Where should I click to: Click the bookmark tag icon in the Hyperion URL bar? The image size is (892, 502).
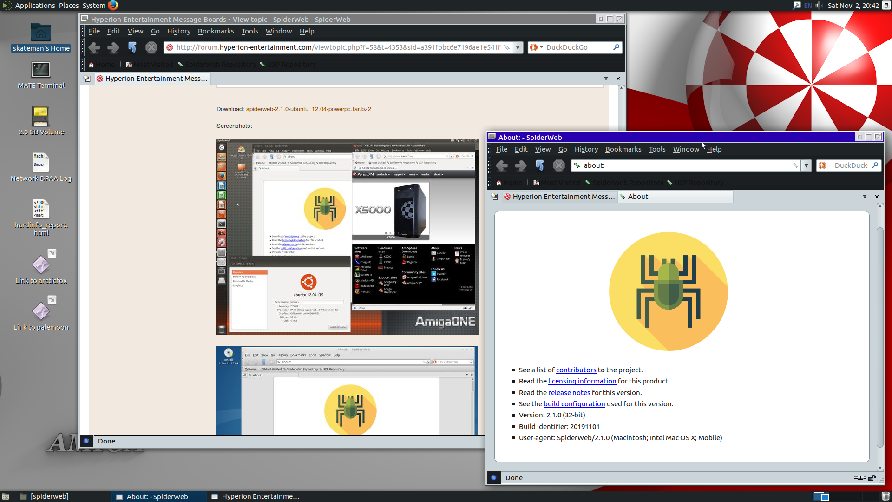(506, 47)
